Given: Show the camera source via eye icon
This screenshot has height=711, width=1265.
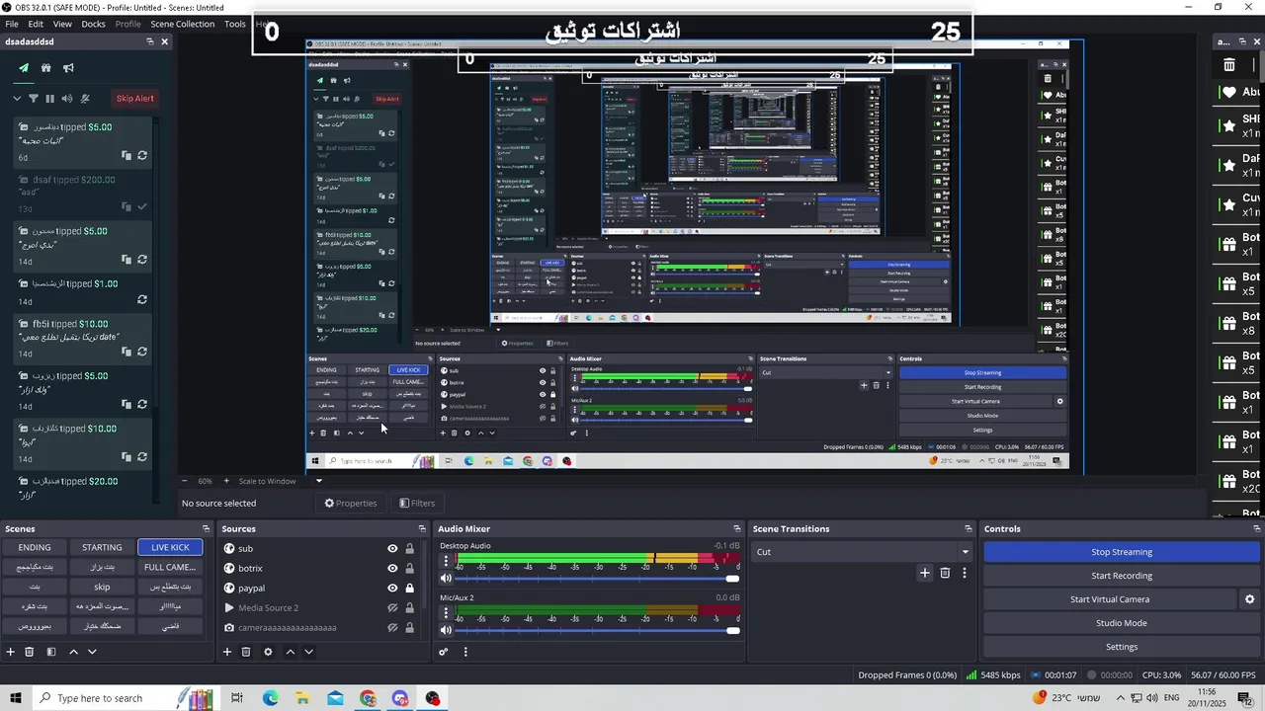Looking at the screenshot, I should (x=392, y=628).
